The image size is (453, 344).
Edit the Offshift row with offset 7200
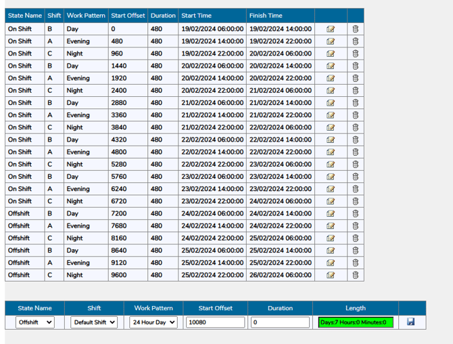(x=331, y=213)
